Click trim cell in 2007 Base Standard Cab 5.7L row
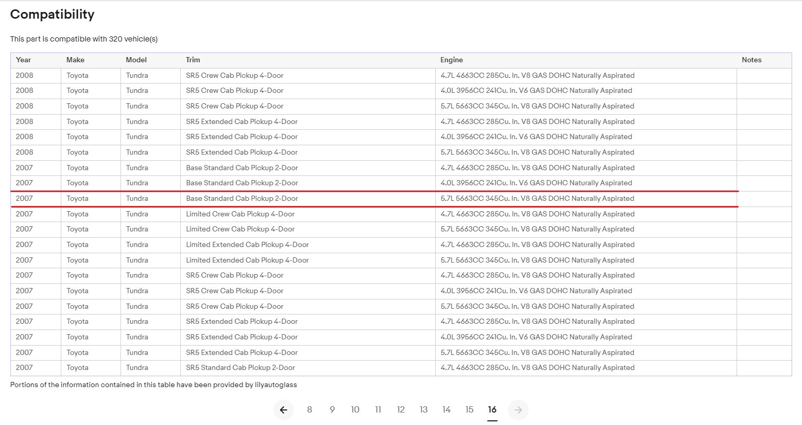Image resolution: width=802 pixels, height=425 pixels. (308, 199)
